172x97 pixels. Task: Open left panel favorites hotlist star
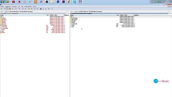[x=67, y=13]
